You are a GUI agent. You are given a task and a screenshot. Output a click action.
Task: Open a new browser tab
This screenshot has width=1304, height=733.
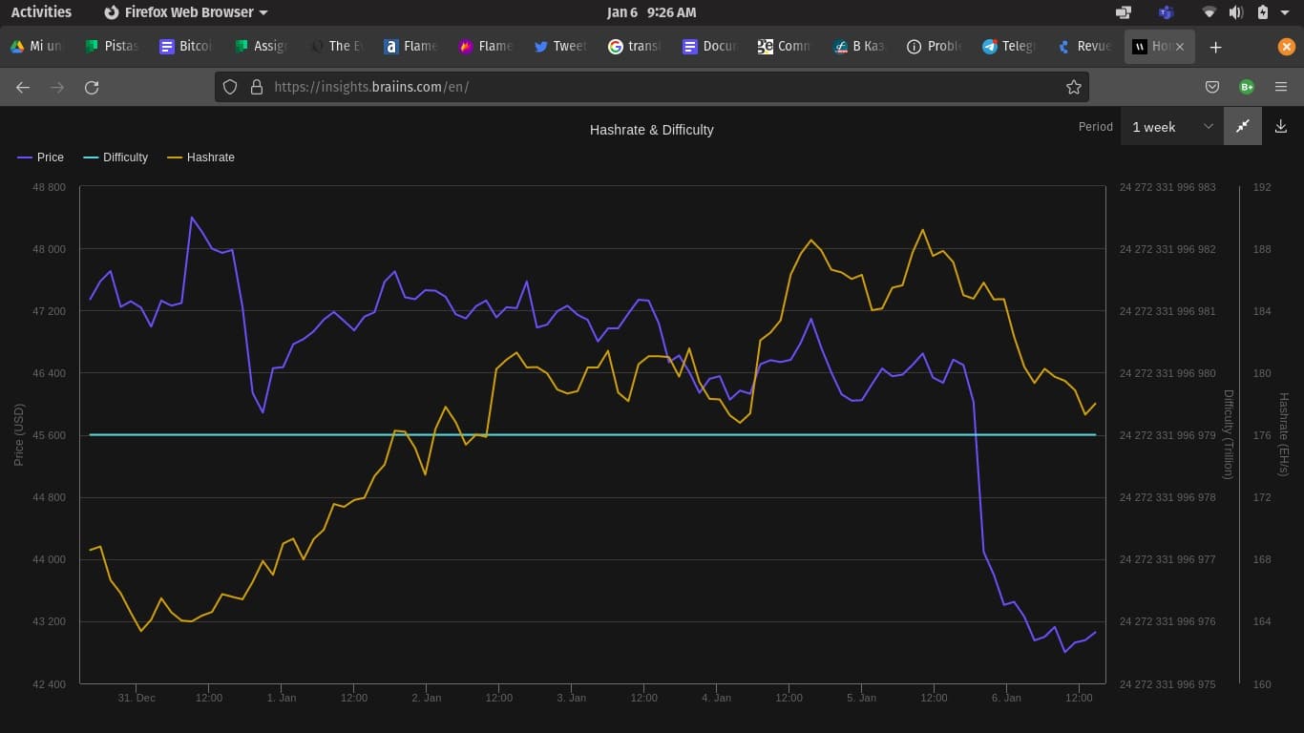coord(1215,47)
